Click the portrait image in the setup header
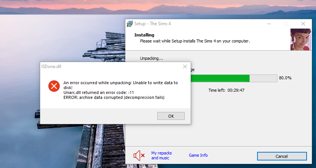The height and width of the screenshot is (168, 316). coord(301,39)
